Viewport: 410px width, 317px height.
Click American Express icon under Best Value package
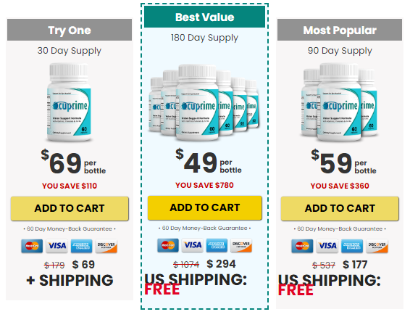pyautogui.click(x=217, y=245)
